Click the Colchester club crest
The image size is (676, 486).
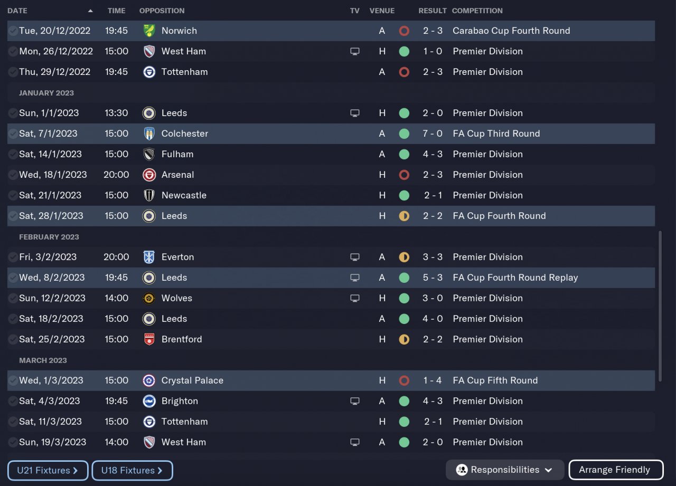[x=149, y=134]
